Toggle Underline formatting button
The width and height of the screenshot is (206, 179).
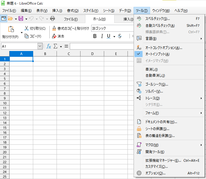click(109, 36)
